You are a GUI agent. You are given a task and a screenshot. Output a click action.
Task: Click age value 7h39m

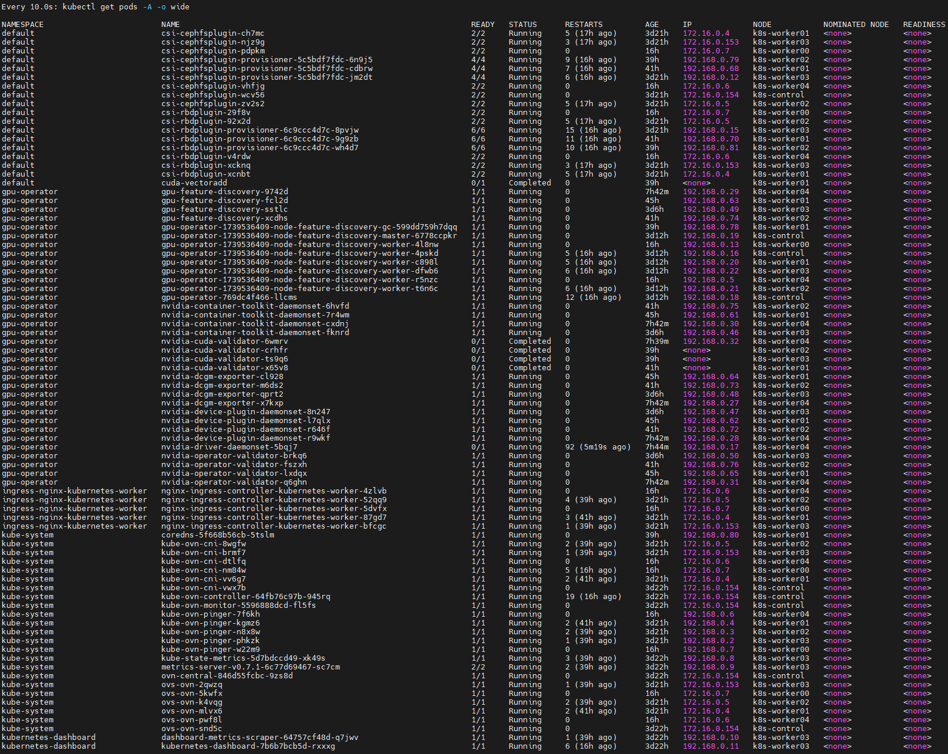pos(656,342)
